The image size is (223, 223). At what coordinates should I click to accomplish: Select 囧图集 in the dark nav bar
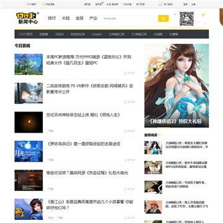pyautogui.click(x=44, y=34)
